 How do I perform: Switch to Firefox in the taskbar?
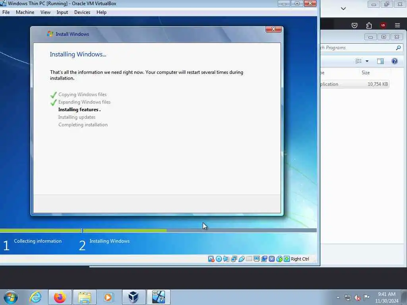point(60,297)
